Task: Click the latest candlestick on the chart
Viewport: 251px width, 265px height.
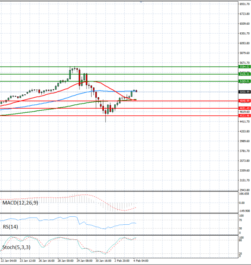Action: click(x=136, y=91)
